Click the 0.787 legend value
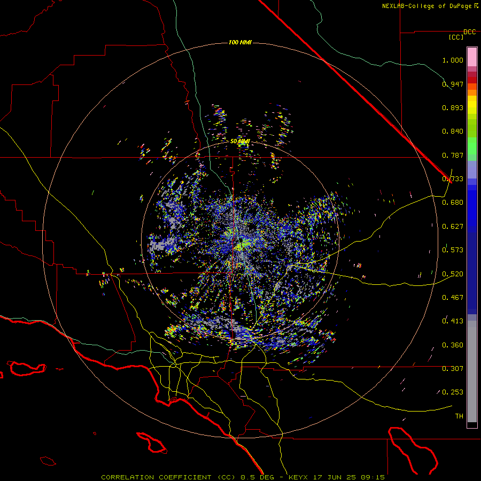 click(x=453, y=155)
